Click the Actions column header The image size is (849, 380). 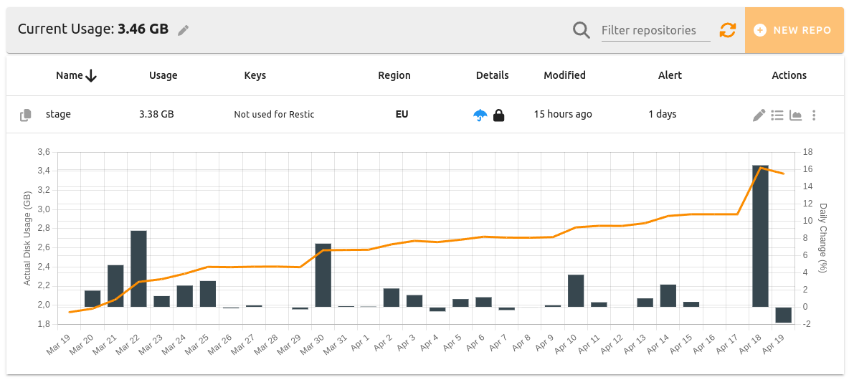click(x=789, y=76)
